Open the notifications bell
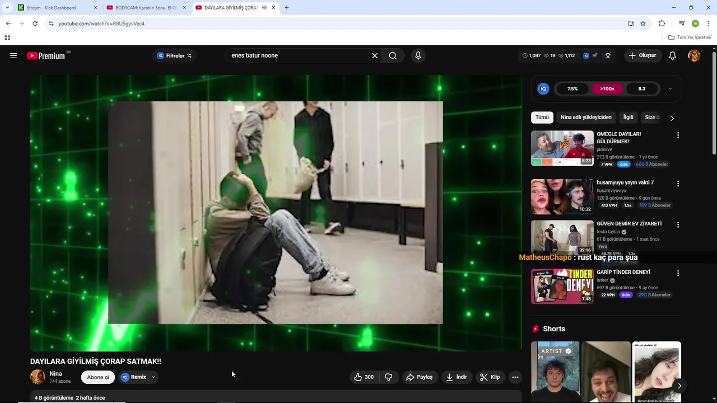Viewport: 717px width, 403px height. pyautogui.click(x=673, y=55)
